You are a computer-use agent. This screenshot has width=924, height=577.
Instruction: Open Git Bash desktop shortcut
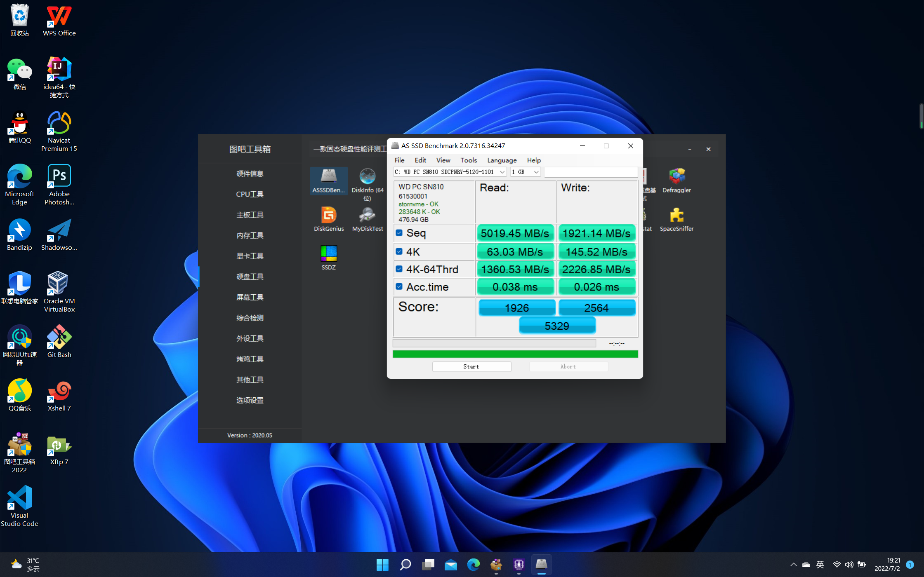pyautogui.click(x=59, y=342)
